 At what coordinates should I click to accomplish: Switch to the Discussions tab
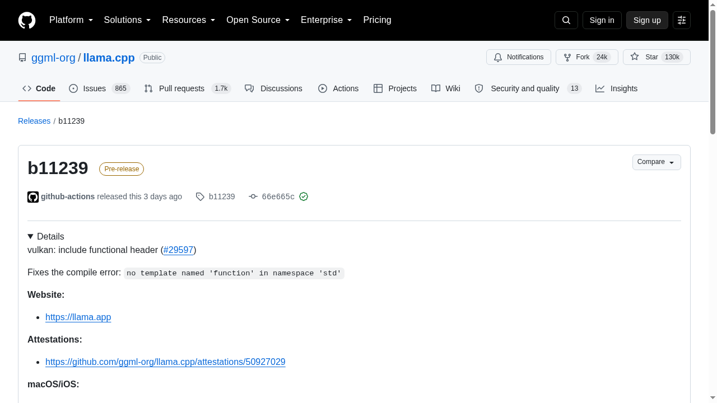pos(273,88)
